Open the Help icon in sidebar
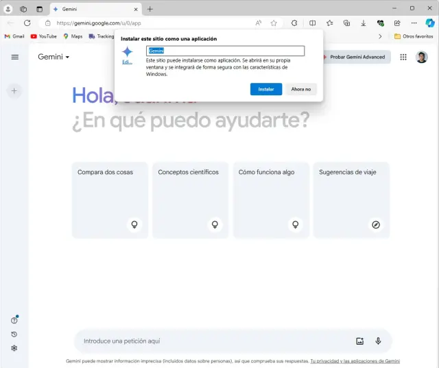 (x=14, y=320)
